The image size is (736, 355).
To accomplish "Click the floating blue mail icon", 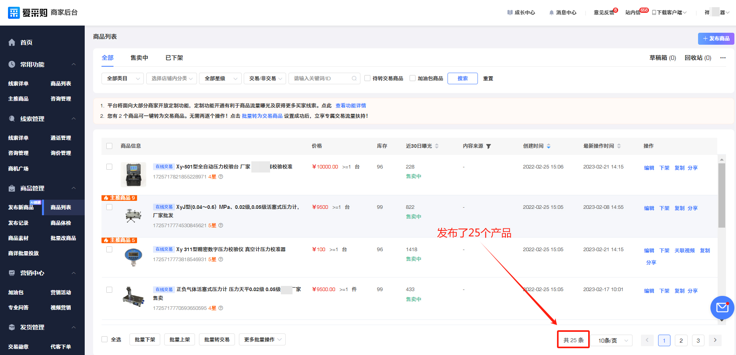I will pyautogui.click(x=722, y=307).
